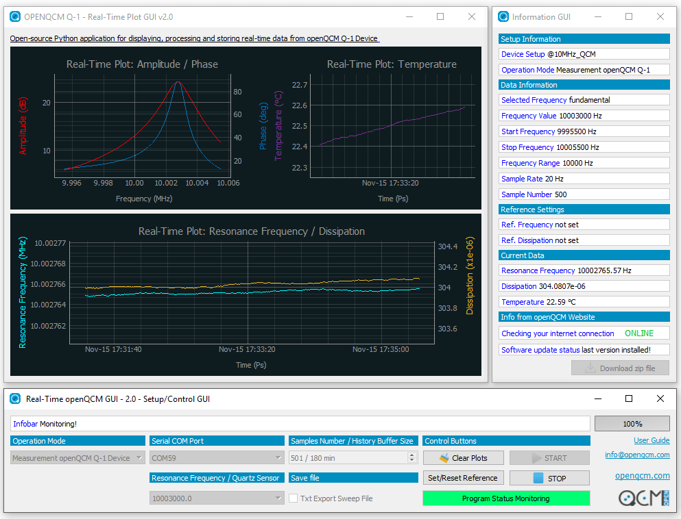Toggle Txt Export Sweep File checkbox

point(294,498)
